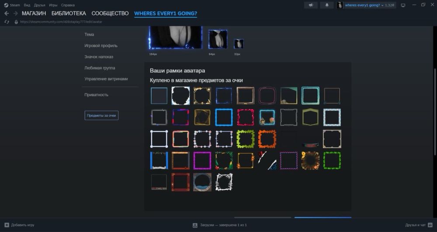
Task: Select the ornate gold corner avatar frame
Action: coord(202,96)
